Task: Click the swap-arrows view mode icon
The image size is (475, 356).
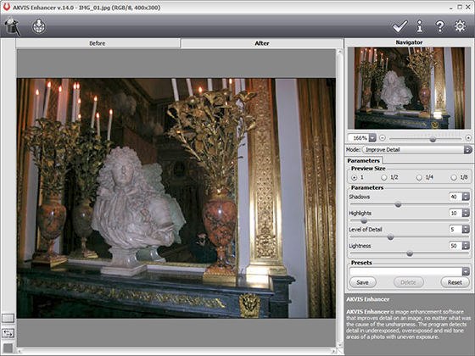Action: (x=8, y=333)
